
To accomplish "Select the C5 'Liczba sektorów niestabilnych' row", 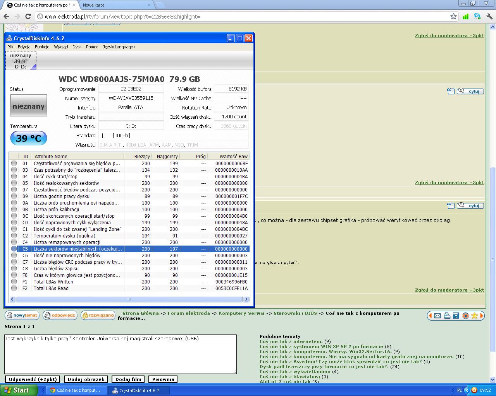I will (129, 249).
